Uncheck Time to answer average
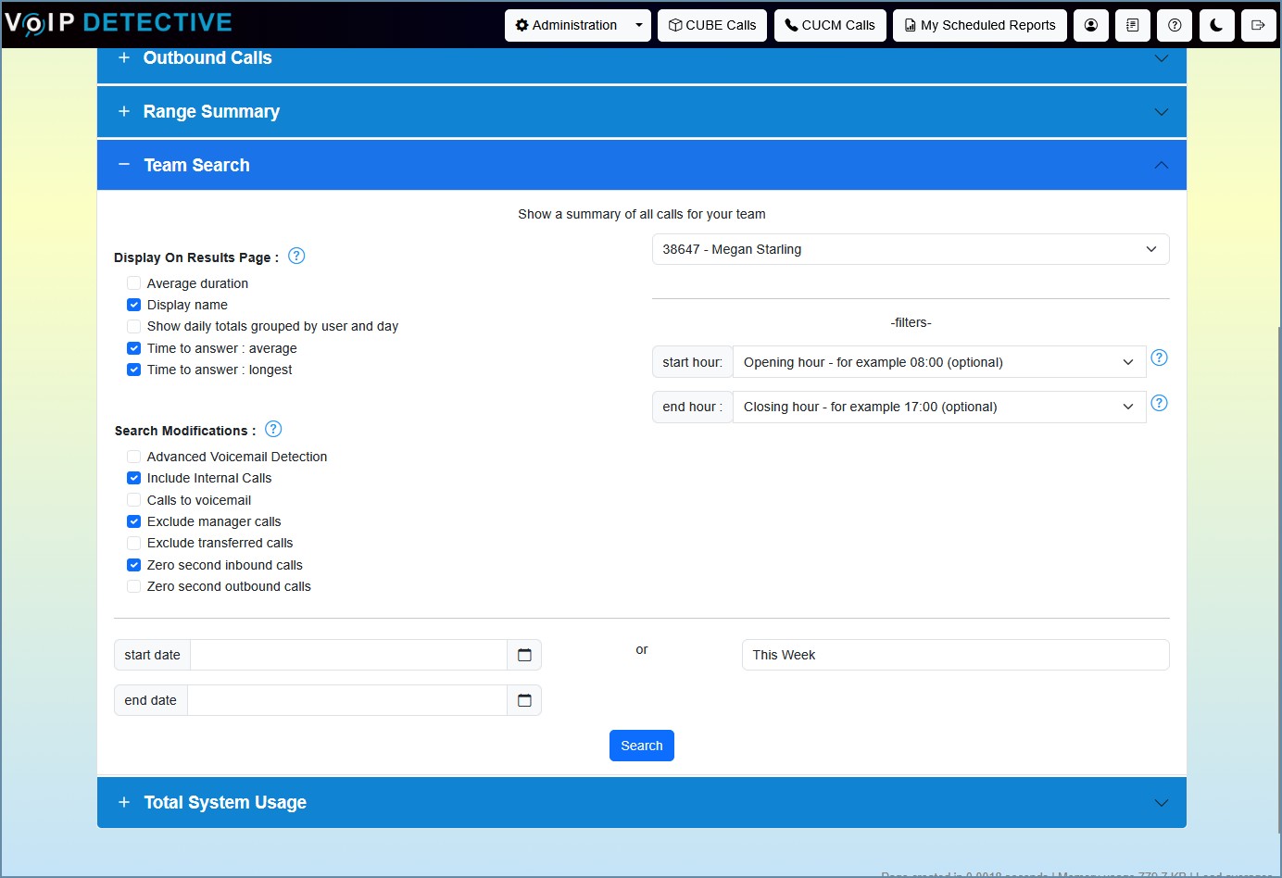Image resolution: width=1282 pixels, height=878 pixels. [x=134, y=348]
